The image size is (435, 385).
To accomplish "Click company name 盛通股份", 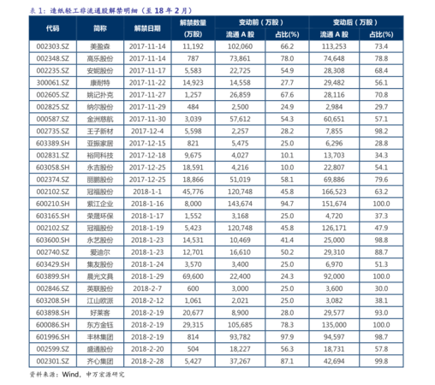I will point(100,349).
